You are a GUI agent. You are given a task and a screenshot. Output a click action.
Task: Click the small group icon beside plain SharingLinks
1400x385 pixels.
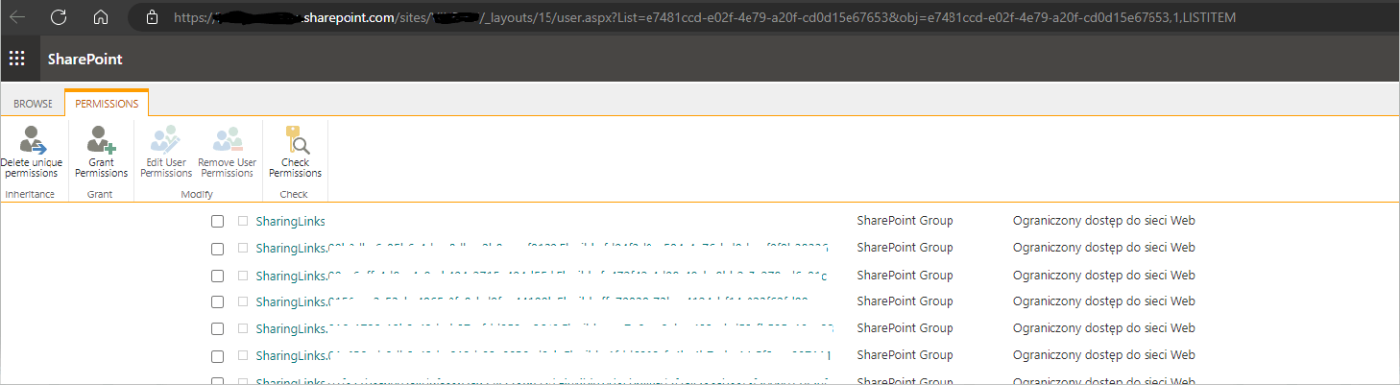point(244,221)
